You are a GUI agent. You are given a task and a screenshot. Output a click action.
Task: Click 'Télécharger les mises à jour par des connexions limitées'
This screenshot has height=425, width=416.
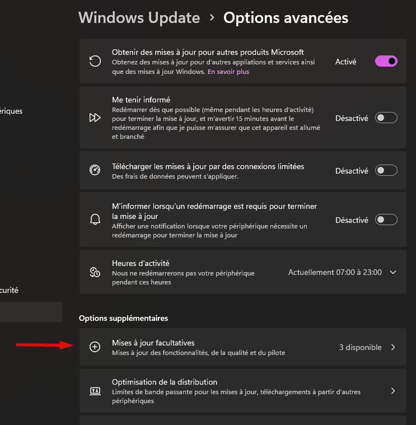point(208,166)
